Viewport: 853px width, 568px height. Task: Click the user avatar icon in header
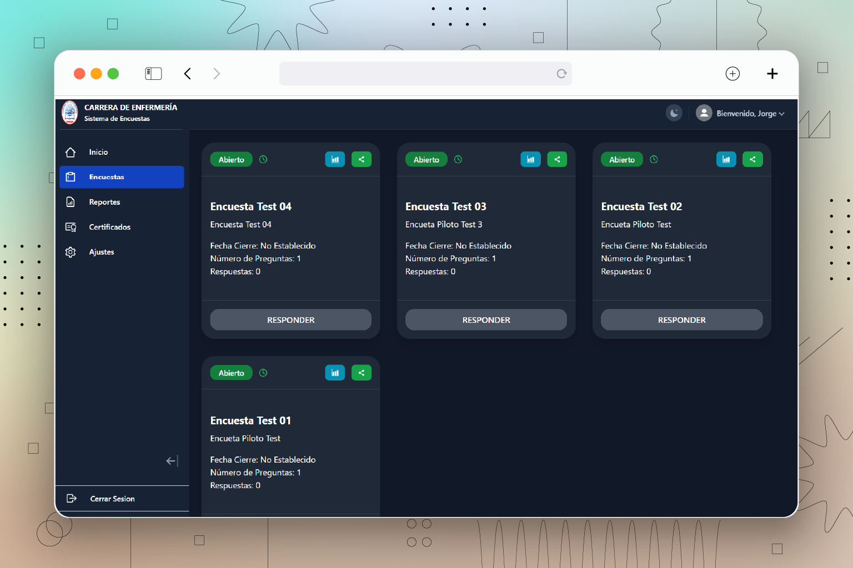704,113
